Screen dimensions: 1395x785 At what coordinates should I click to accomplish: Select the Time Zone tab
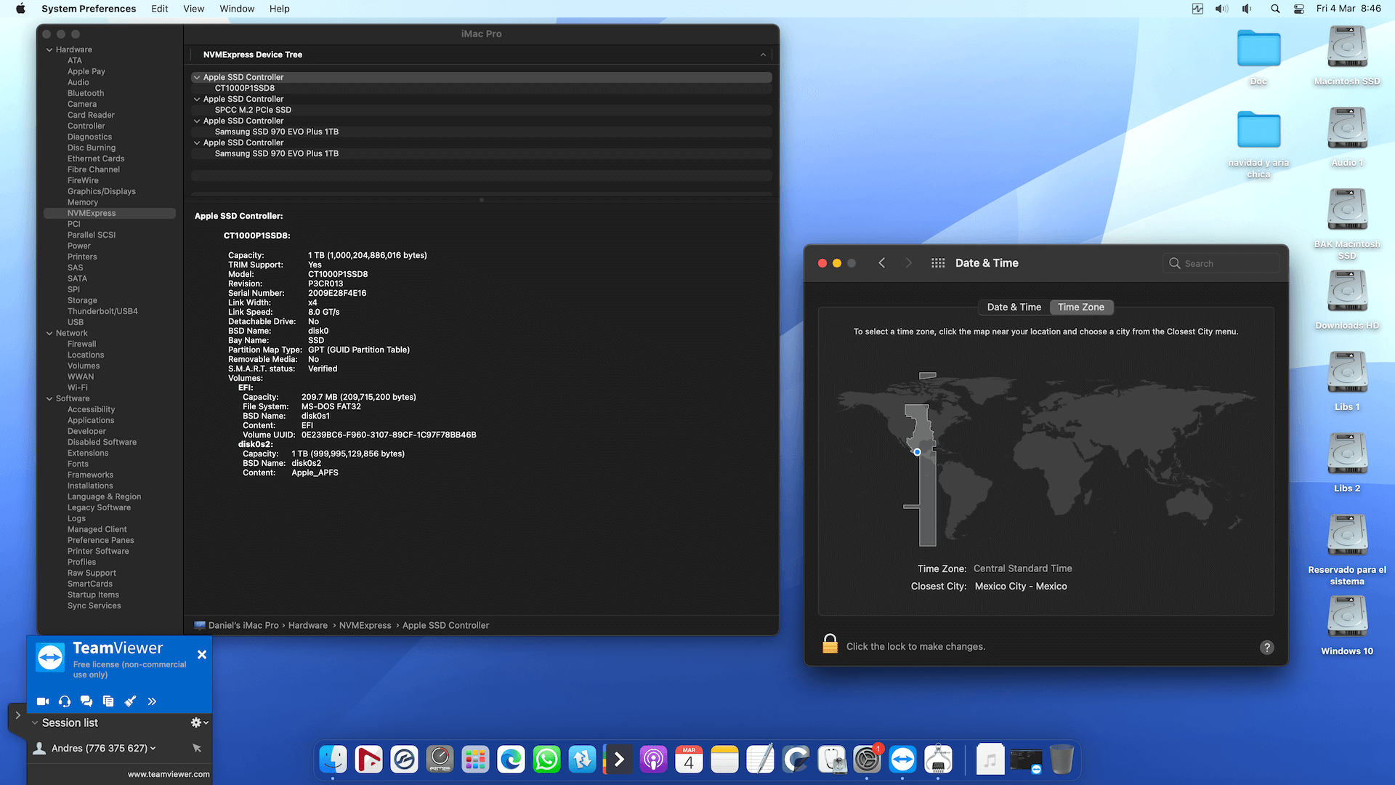1081,307
